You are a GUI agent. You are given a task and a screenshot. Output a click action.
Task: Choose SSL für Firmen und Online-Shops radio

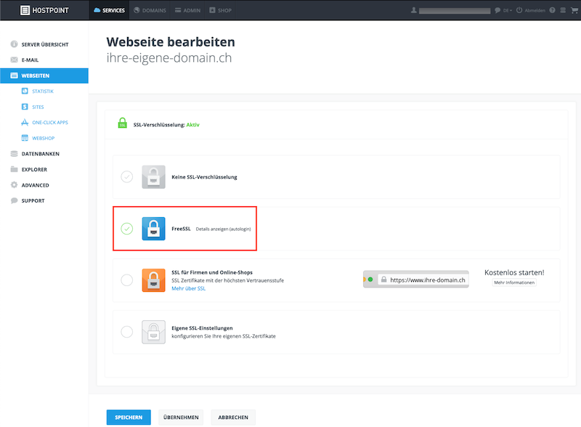click(x=126, y=280)
